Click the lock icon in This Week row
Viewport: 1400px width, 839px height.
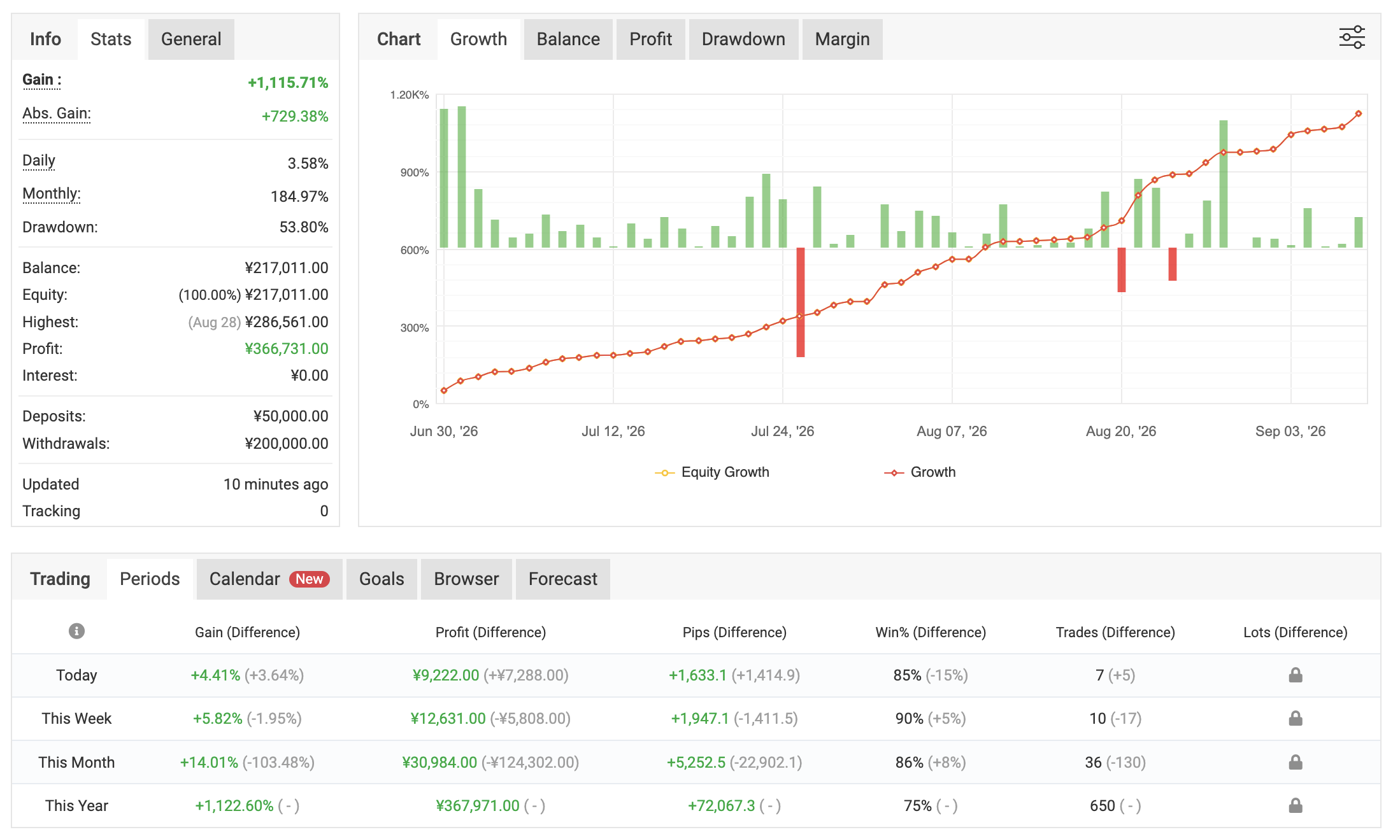(x=1295, y=718)
